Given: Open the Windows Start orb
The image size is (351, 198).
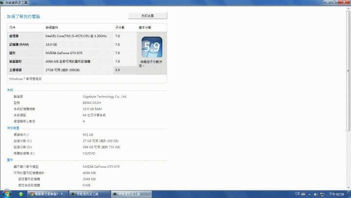Looking at the screenshot, I should [x=7, y=194].
